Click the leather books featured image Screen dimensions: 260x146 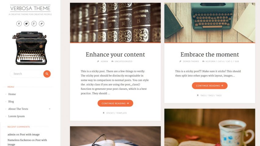pos(115,23)
